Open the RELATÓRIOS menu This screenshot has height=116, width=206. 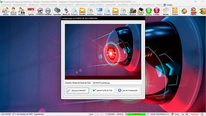123,5
